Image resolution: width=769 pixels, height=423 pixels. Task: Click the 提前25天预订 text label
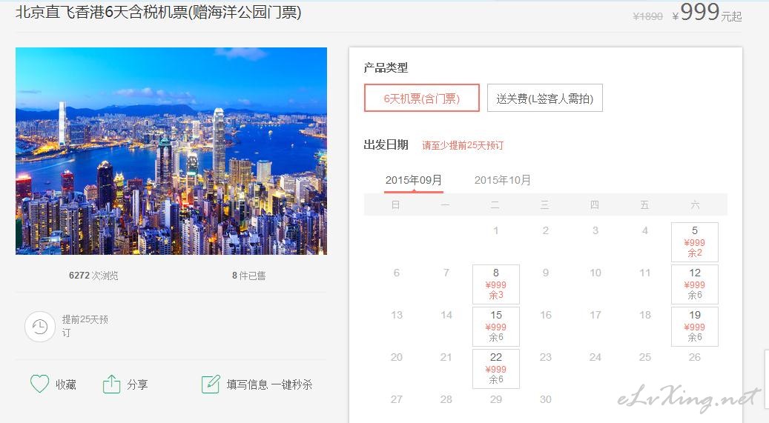point(85,326)
